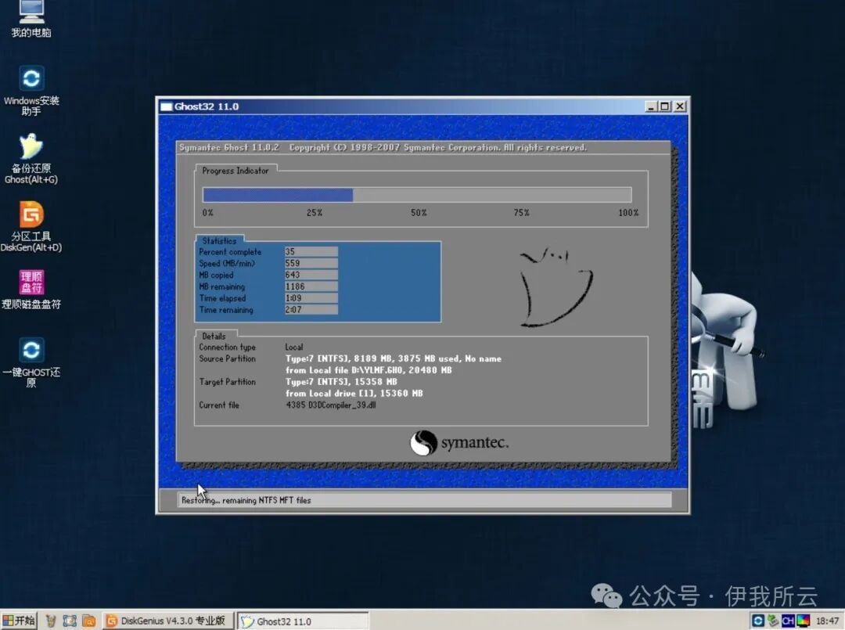The height and width of the screenshot is (630, 845).
Task: Open the 开始 start menu button
Action: (x=19, y=621)
